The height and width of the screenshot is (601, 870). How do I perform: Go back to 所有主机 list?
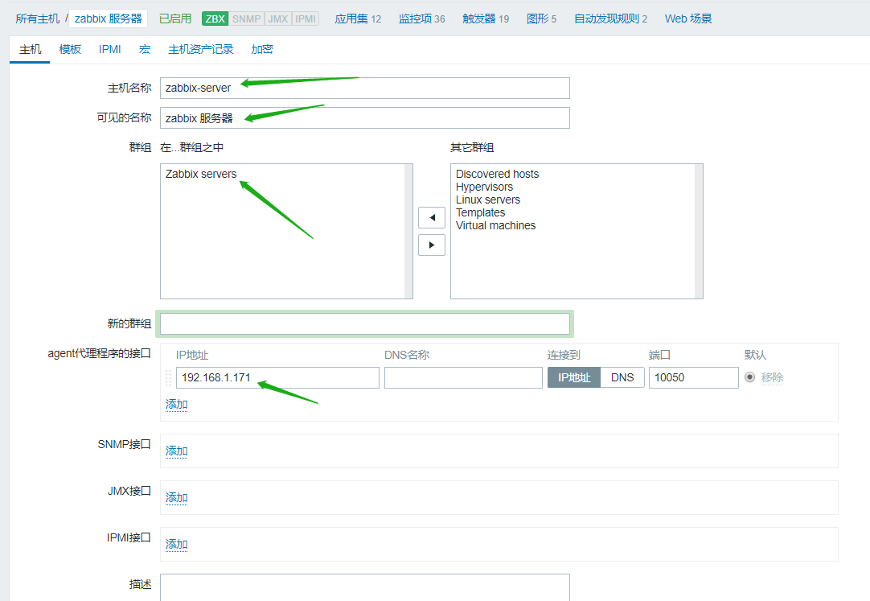[37, 19]
